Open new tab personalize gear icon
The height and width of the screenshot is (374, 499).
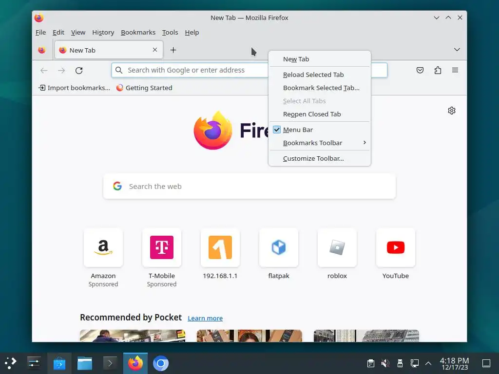[x=452, y=111]
